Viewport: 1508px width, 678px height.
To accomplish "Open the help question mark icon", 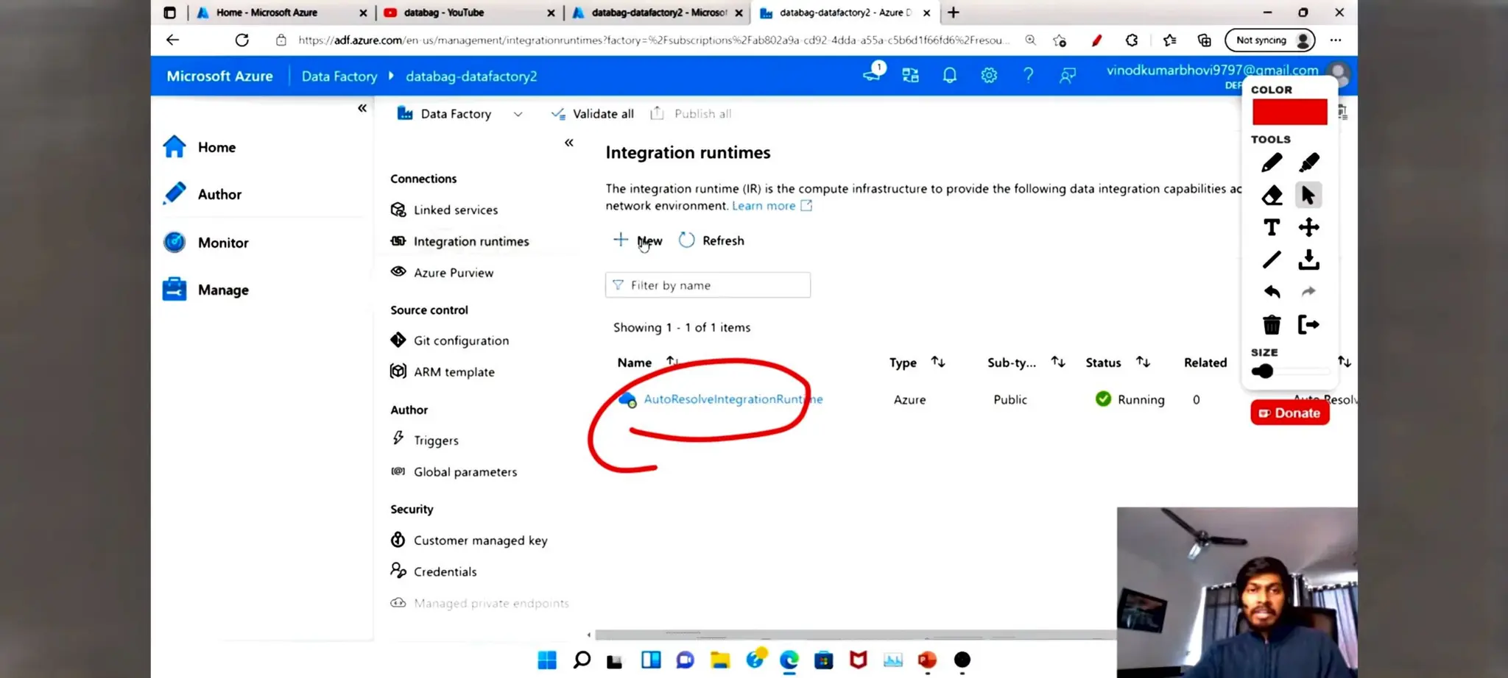I will (1028, 75).
